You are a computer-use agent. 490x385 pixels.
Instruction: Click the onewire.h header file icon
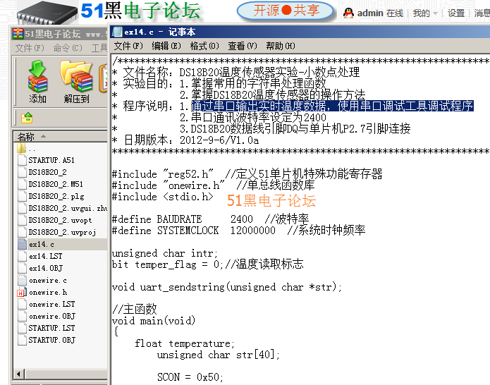(x=22, y=292)
